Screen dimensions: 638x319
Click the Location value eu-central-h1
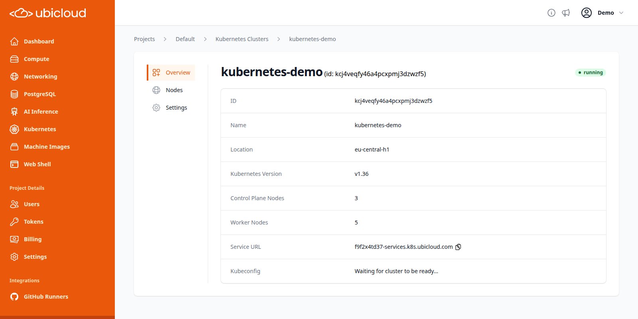coord(372,150)
